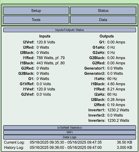Image resolution: width=139 pixels, height=152 pixels.
Task: Open the Setup menu
Action: click(36, 11)
